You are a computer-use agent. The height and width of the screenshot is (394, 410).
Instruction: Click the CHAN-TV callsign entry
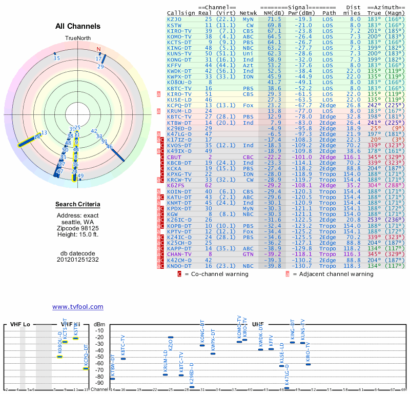point(179,254)
